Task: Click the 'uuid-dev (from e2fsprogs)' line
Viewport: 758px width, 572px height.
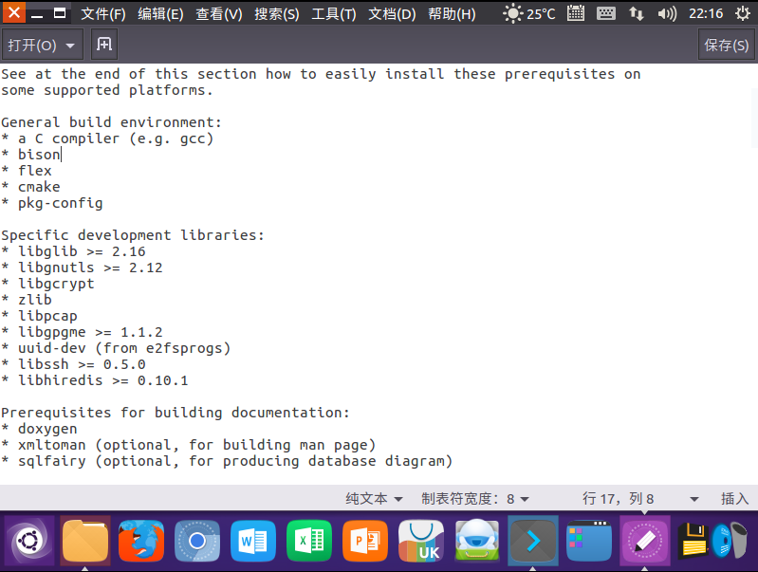Action: [116, 348]
